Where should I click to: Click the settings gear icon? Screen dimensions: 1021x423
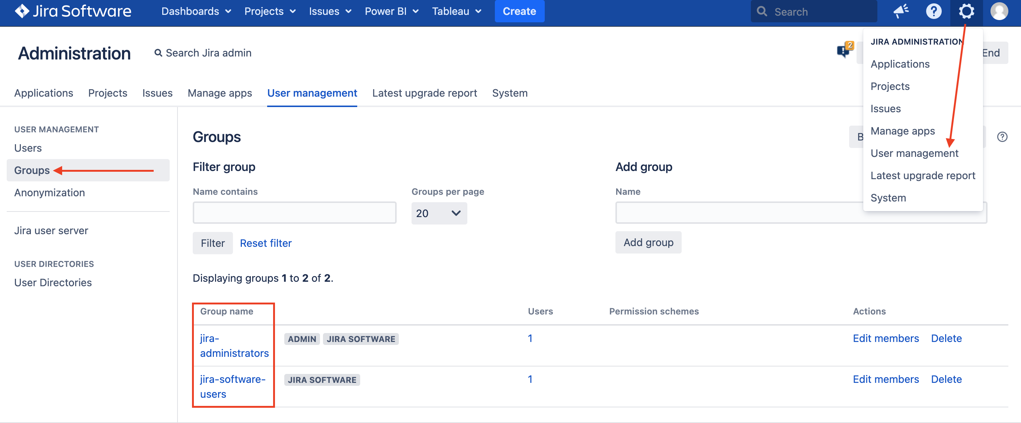[x=966, y=11]
